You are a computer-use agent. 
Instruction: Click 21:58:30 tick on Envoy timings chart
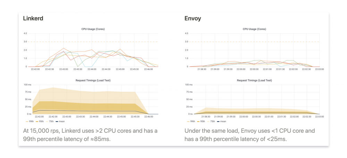point(202,117)
